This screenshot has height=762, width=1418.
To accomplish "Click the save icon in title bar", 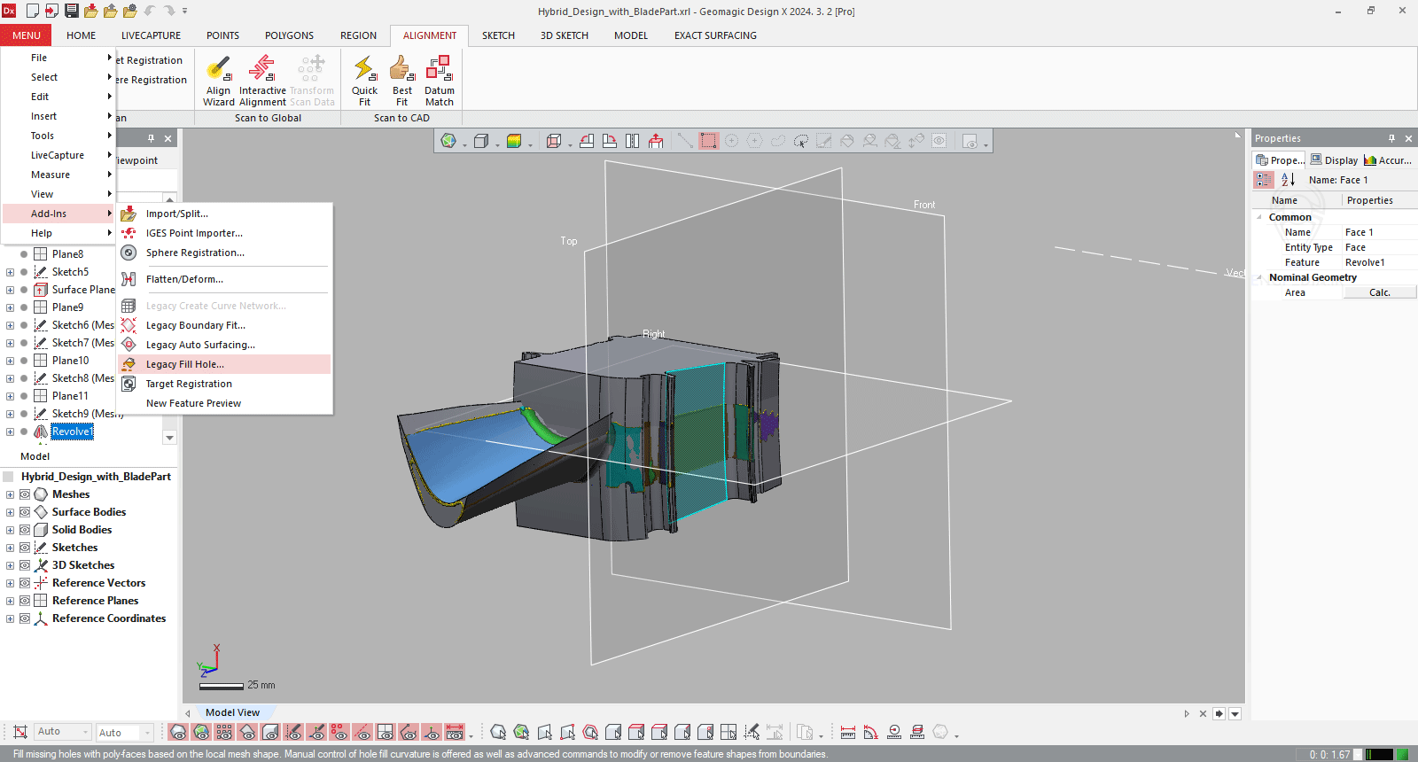I will [x=72, y=11].
